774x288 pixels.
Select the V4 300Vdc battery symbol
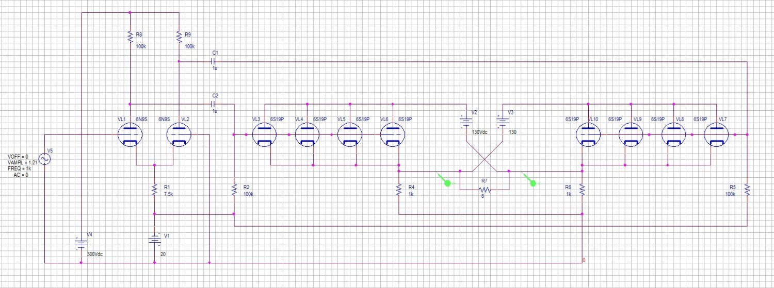coord(81,243)
